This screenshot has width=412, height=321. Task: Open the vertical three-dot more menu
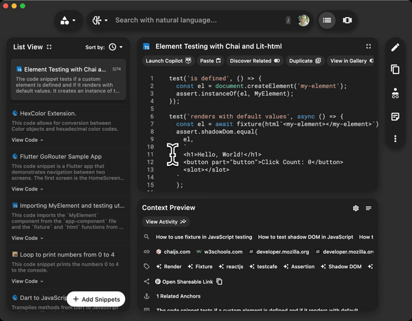pyautogui.click(x=395, y=139)
